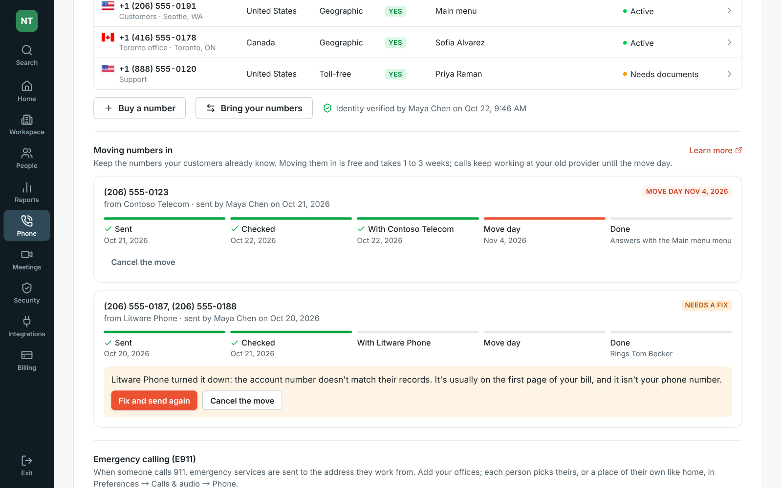Click the MOVE DAY NOV 4, 2026 badge
Image resolution: width=782 pixels, height=488 pixels.
tap(687, 191)
